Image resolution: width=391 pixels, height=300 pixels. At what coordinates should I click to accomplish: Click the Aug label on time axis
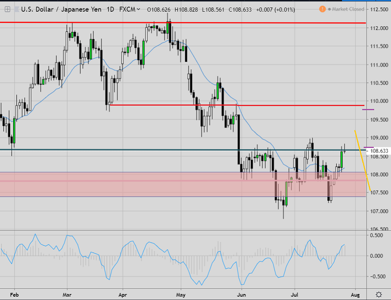click(x=355, y=295)
